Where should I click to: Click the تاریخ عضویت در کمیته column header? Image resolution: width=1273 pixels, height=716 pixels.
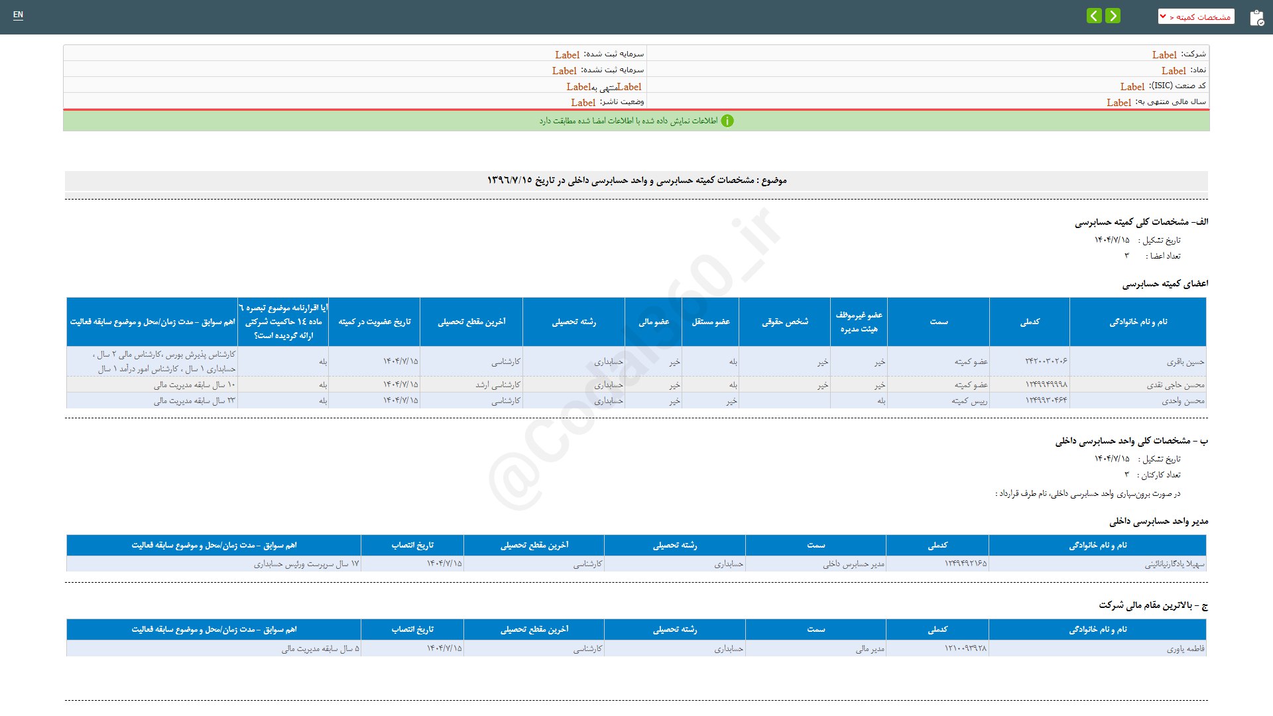pyautogui.click(x=374, y=322)
